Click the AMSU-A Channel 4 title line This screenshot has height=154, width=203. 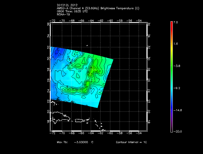tap(98, 8)
